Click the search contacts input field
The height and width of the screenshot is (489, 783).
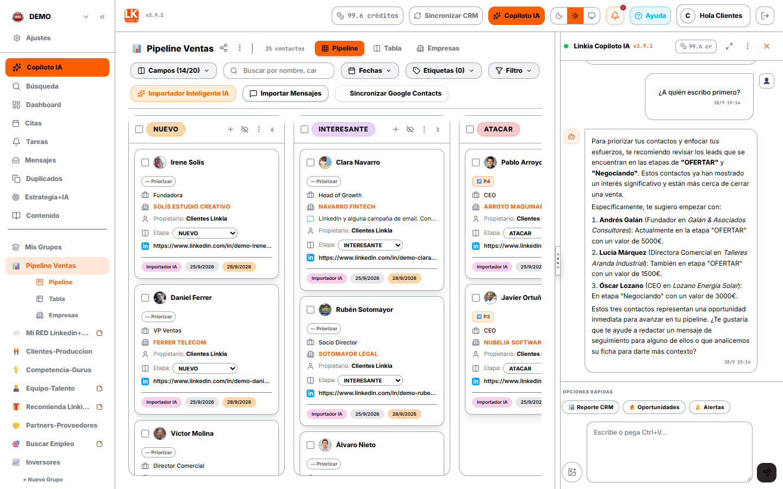(x=279, y=71)
